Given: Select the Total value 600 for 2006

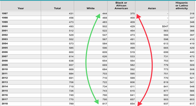Looking at the screenshot, I should 71,52.
